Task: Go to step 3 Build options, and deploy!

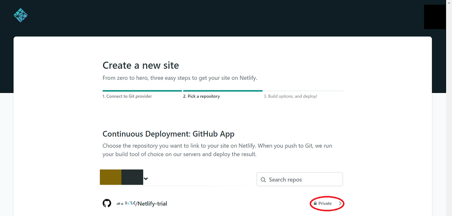Action: [x=290, y=96]
